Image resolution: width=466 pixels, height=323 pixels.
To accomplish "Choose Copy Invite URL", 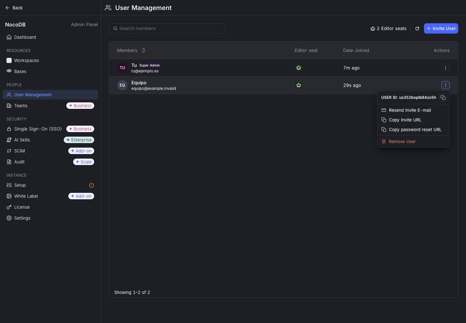I will [x=413, y=120].
